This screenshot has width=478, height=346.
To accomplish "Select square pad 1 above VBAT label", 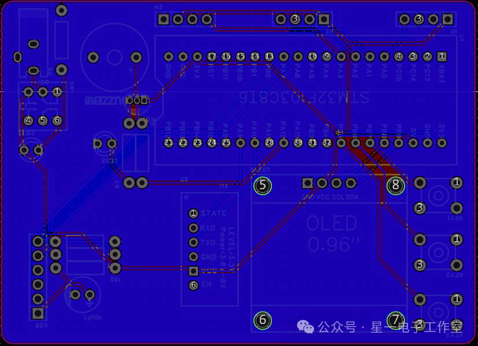I will pos(442,56).
